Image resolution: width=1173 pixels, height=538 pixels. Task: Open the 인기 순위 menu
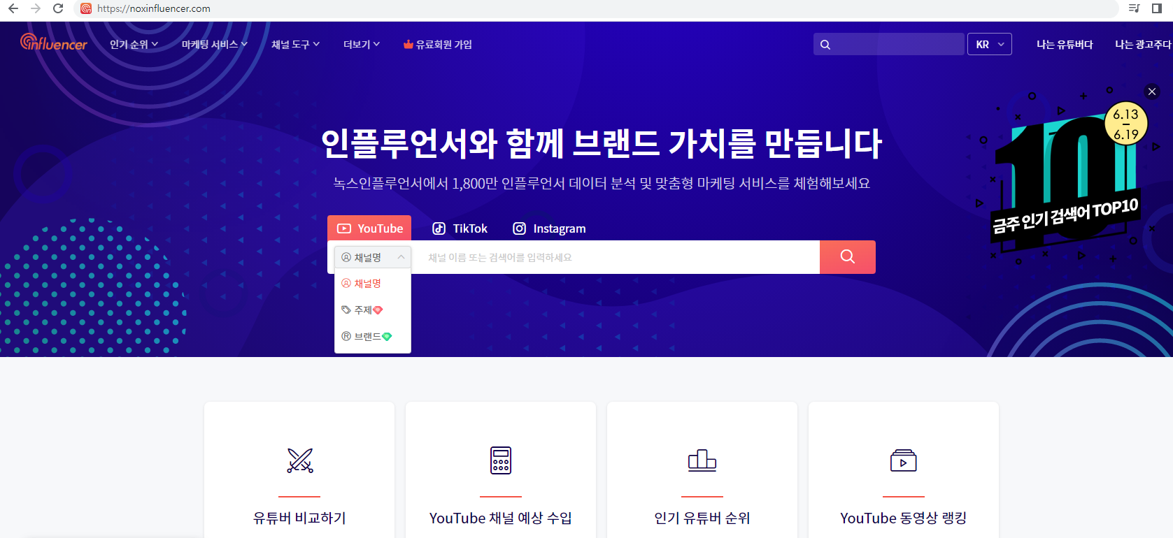[x=134, y=44]
